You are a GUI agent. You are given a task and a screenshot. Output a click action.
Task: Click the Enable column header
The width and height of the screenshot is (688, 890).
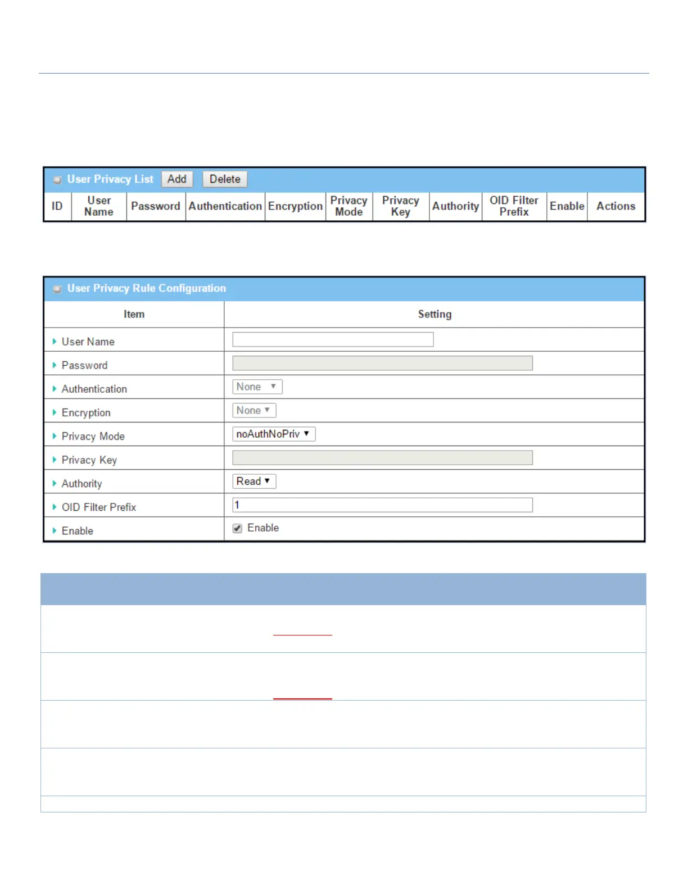(x=567, y=206)
